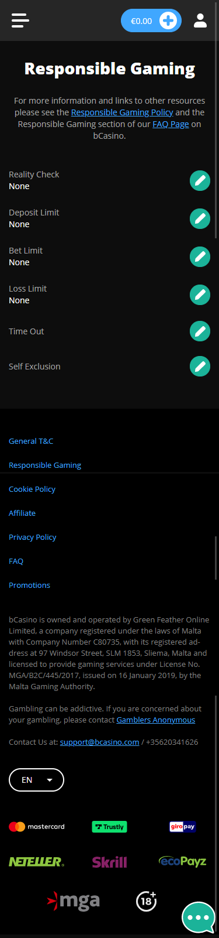219x938 pixels.
Task: Add funds with the plus icon
Action: [168, 20]
